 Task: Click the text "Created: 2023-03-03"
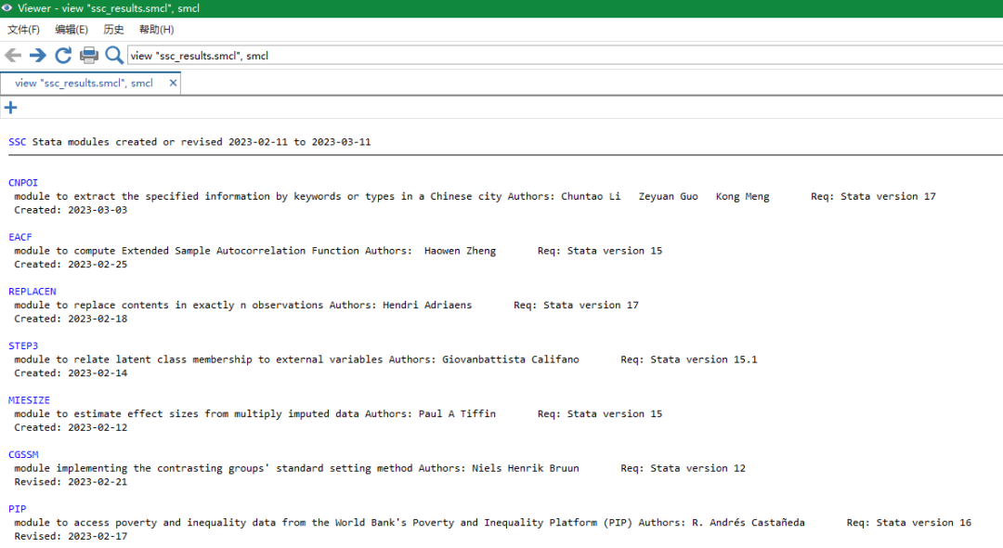[71, 210]
